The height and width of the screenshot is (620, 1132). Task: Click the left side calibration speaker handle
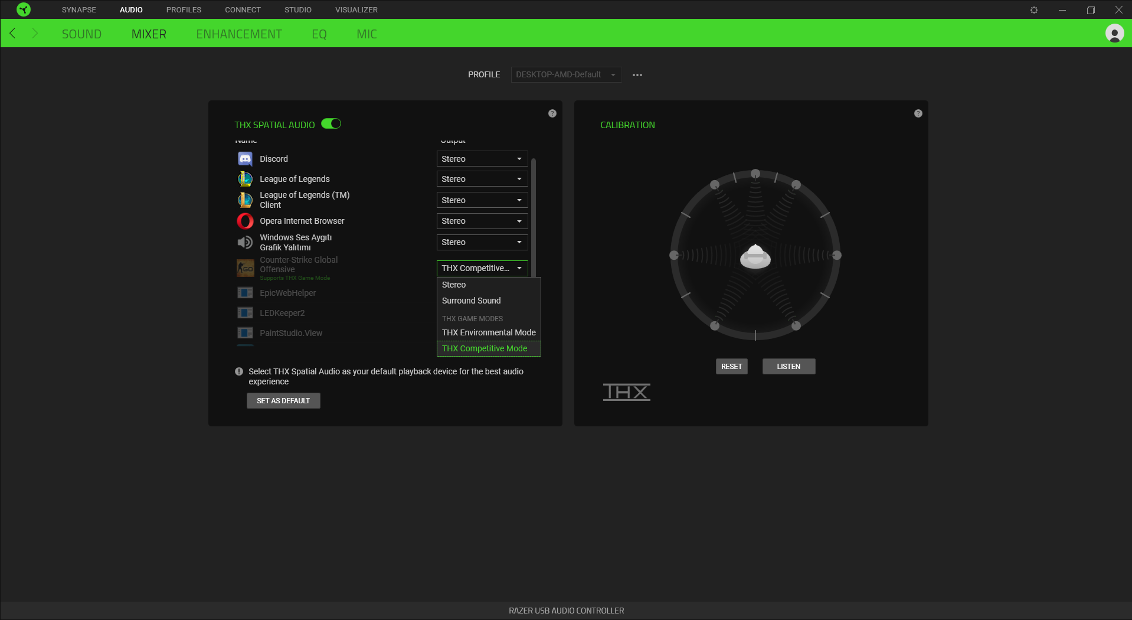pyautogui.click(x=674, y=255)
